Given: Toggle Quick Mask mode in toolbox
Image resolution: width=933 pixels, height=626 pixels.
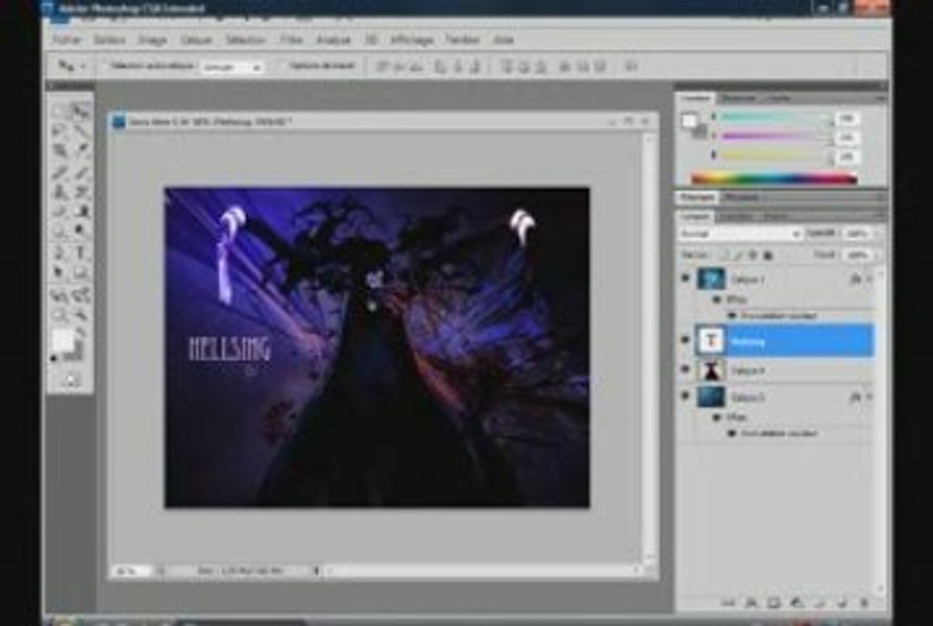Looking at the screenshot, I should click(x=70, y=380).
